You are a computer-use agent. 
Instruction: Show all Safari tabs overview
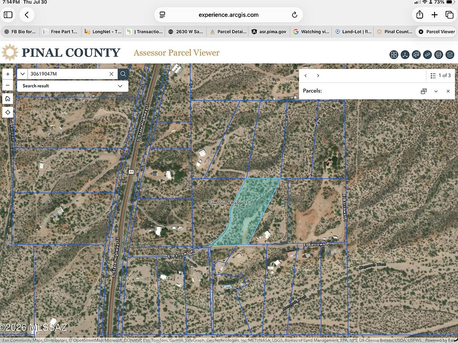(449, 15)
